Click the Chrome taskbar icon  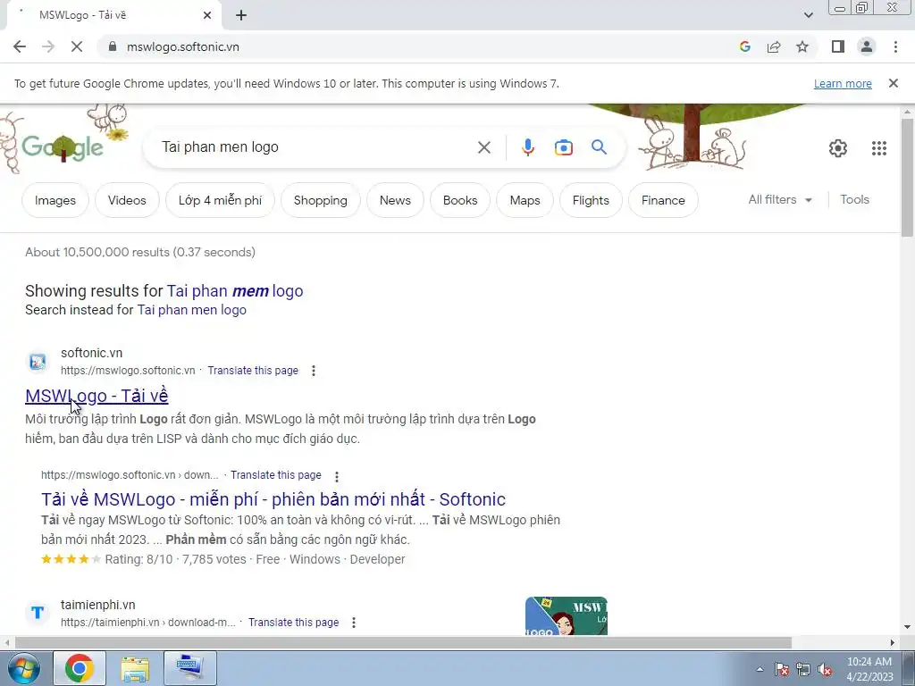[80, 668]
